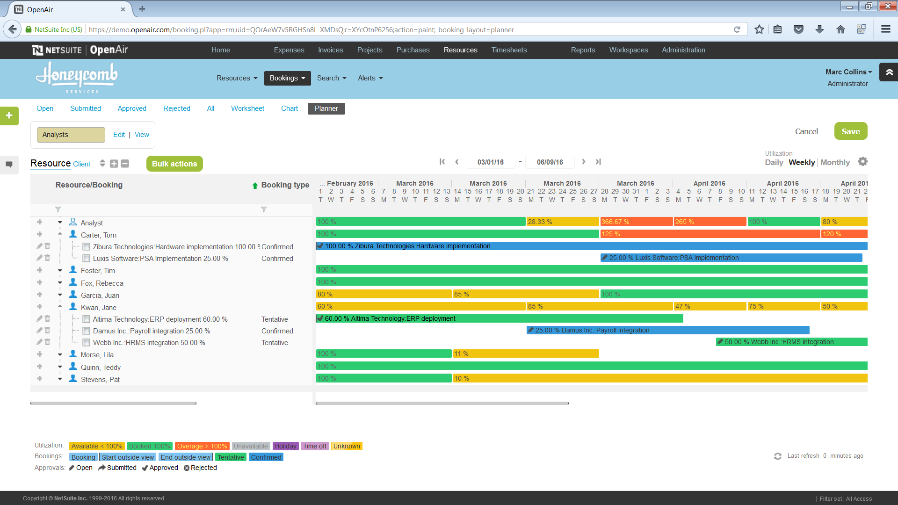The height and width of the screenshot is (505, 898).
Task: Click the start date 03/01/16 field
Action: point(490,162)
